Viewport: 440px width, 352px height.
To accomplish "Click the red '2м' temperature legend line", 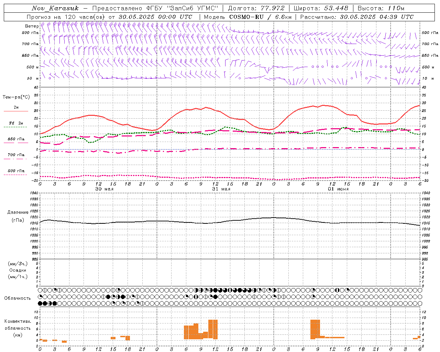I will 16,111.
